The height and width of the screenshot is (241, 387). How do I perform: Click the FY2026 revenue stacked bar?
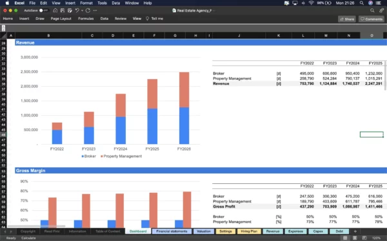[x=184, y=108]
